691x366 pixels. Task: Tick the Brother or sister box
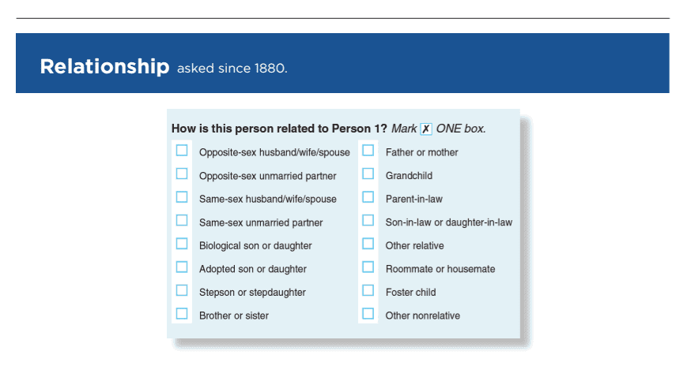point(182,313)
